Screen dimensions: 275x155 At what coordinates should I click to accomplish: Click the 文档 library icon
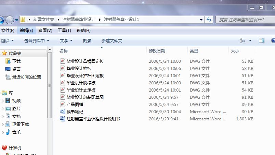8,116
